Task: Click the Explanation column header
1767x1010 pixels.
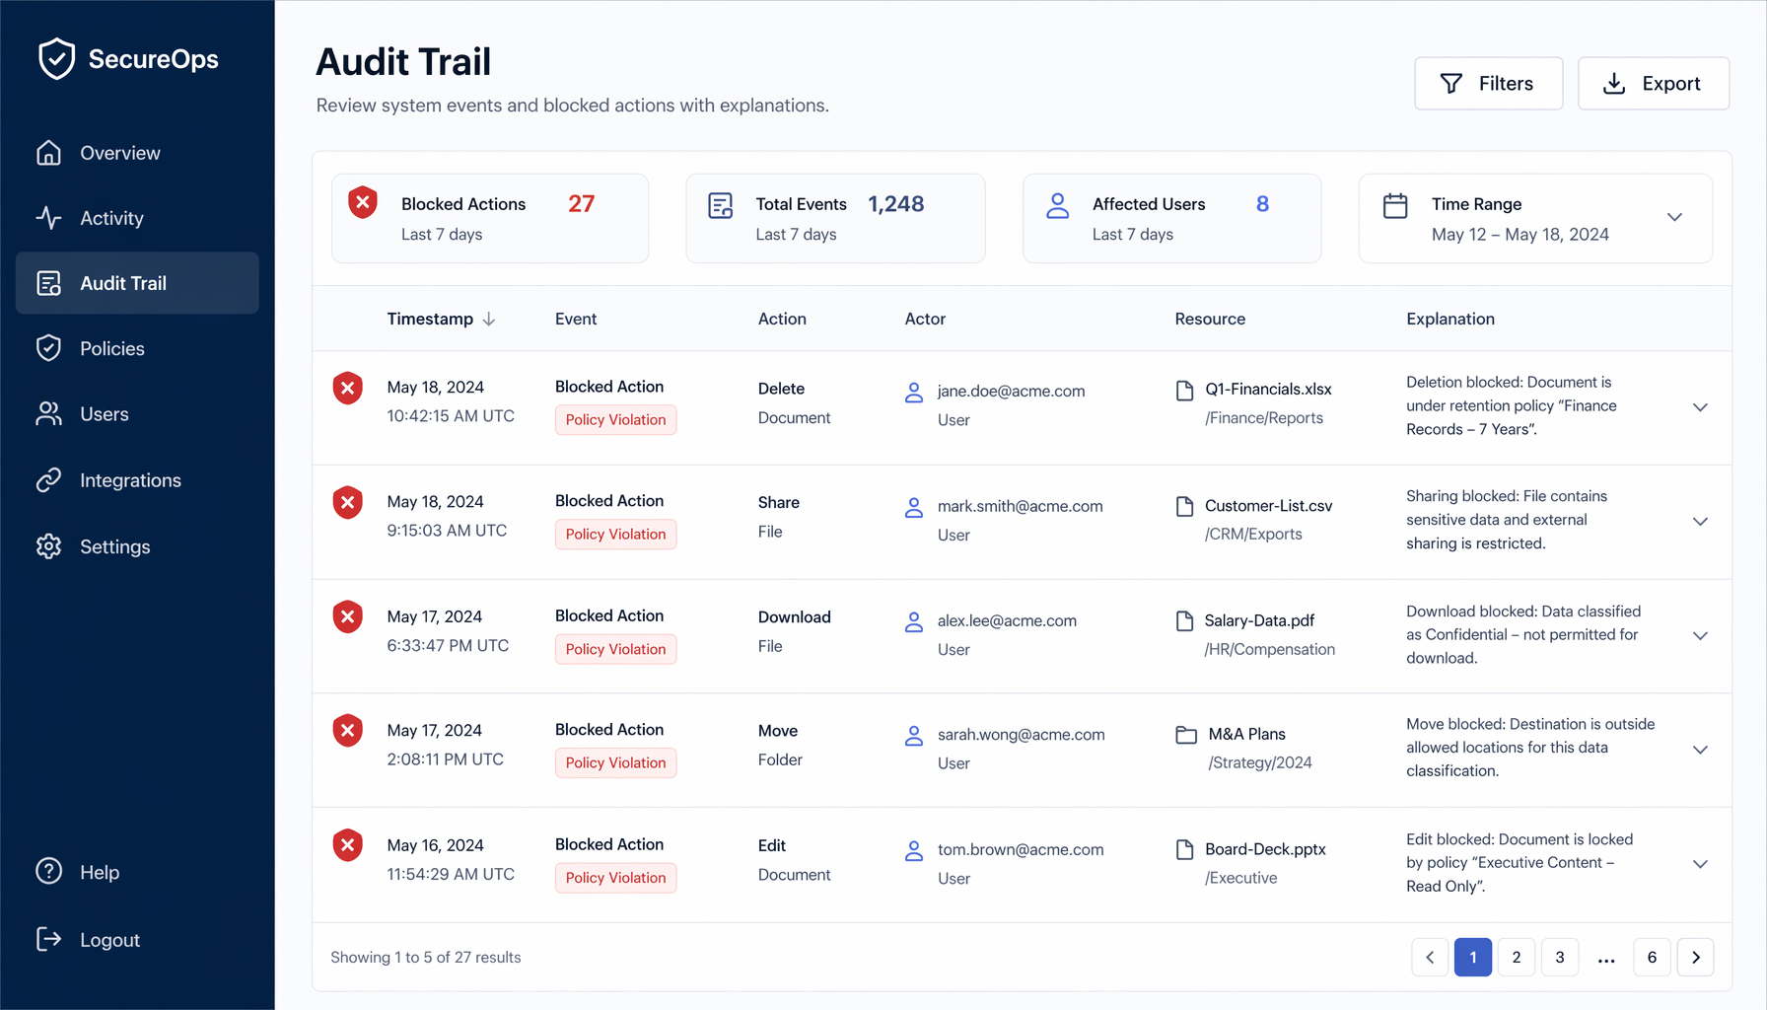Action: 1450,319
